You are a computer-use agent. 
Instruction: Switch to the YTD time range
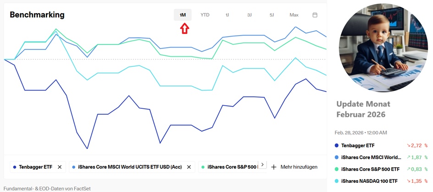click(x=205, y=15)
